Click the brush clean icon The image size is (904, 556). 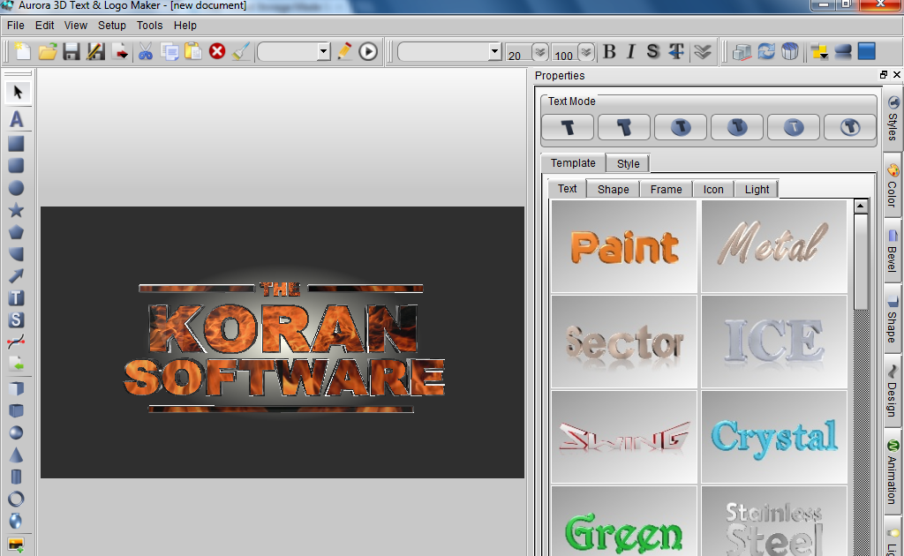click(x=241, y=51)
